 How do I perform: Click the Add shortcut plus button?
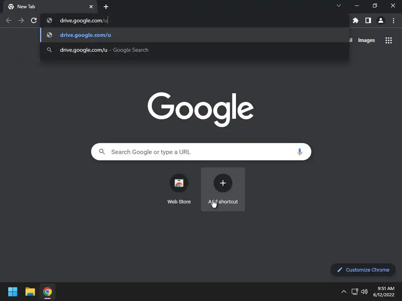click(x=223, y=183)
